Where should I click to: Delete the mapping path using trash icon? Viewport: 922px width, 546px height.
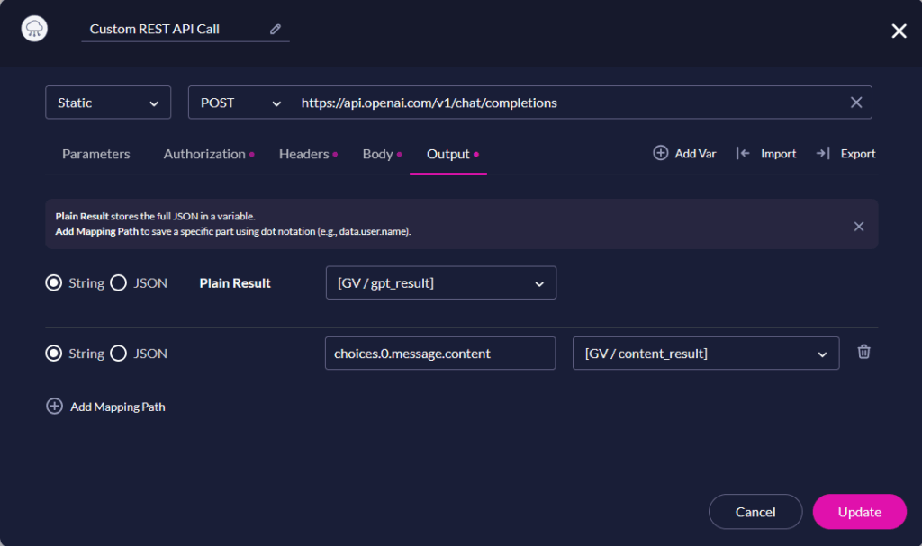point(863,353)
